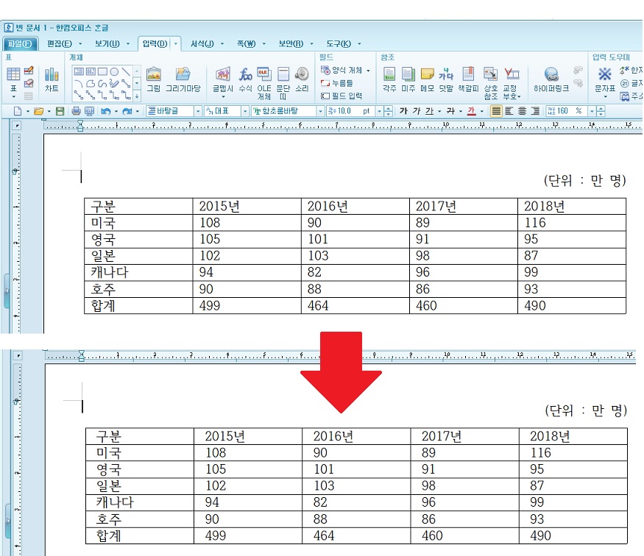644x556 pixels.
Task: Insert a hyperlink with 하이퍼링크 icon
Action: pyautogui.click(x=551, y=79)
